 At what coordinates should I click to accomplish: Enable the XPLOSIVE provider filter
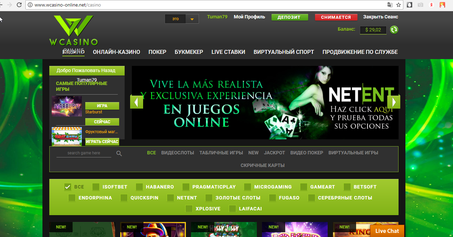(x=189, y=209)
